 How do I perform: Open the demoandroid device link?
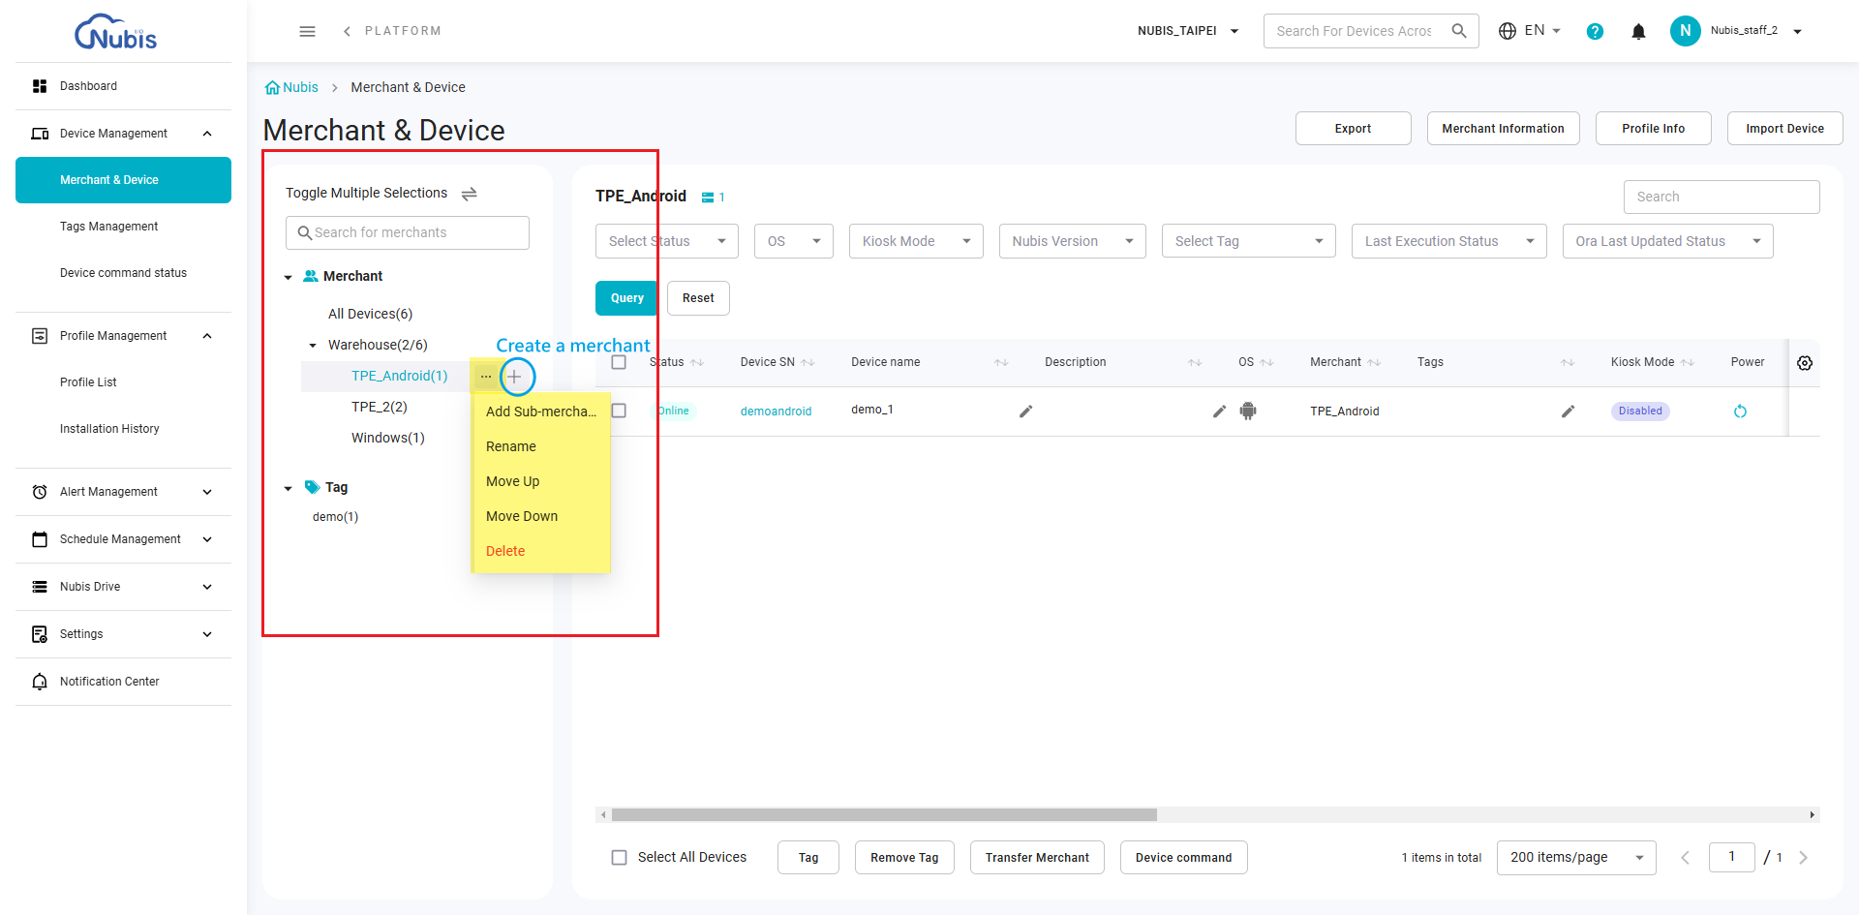tap(776, 412)
